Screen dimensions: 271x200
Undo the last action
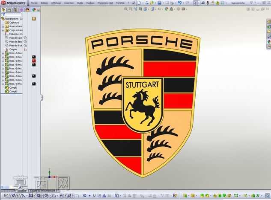(180, 3)
